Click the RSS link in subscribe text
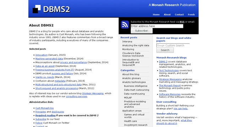The width and height of the screenshot is (227, 127). pos(182,22)
